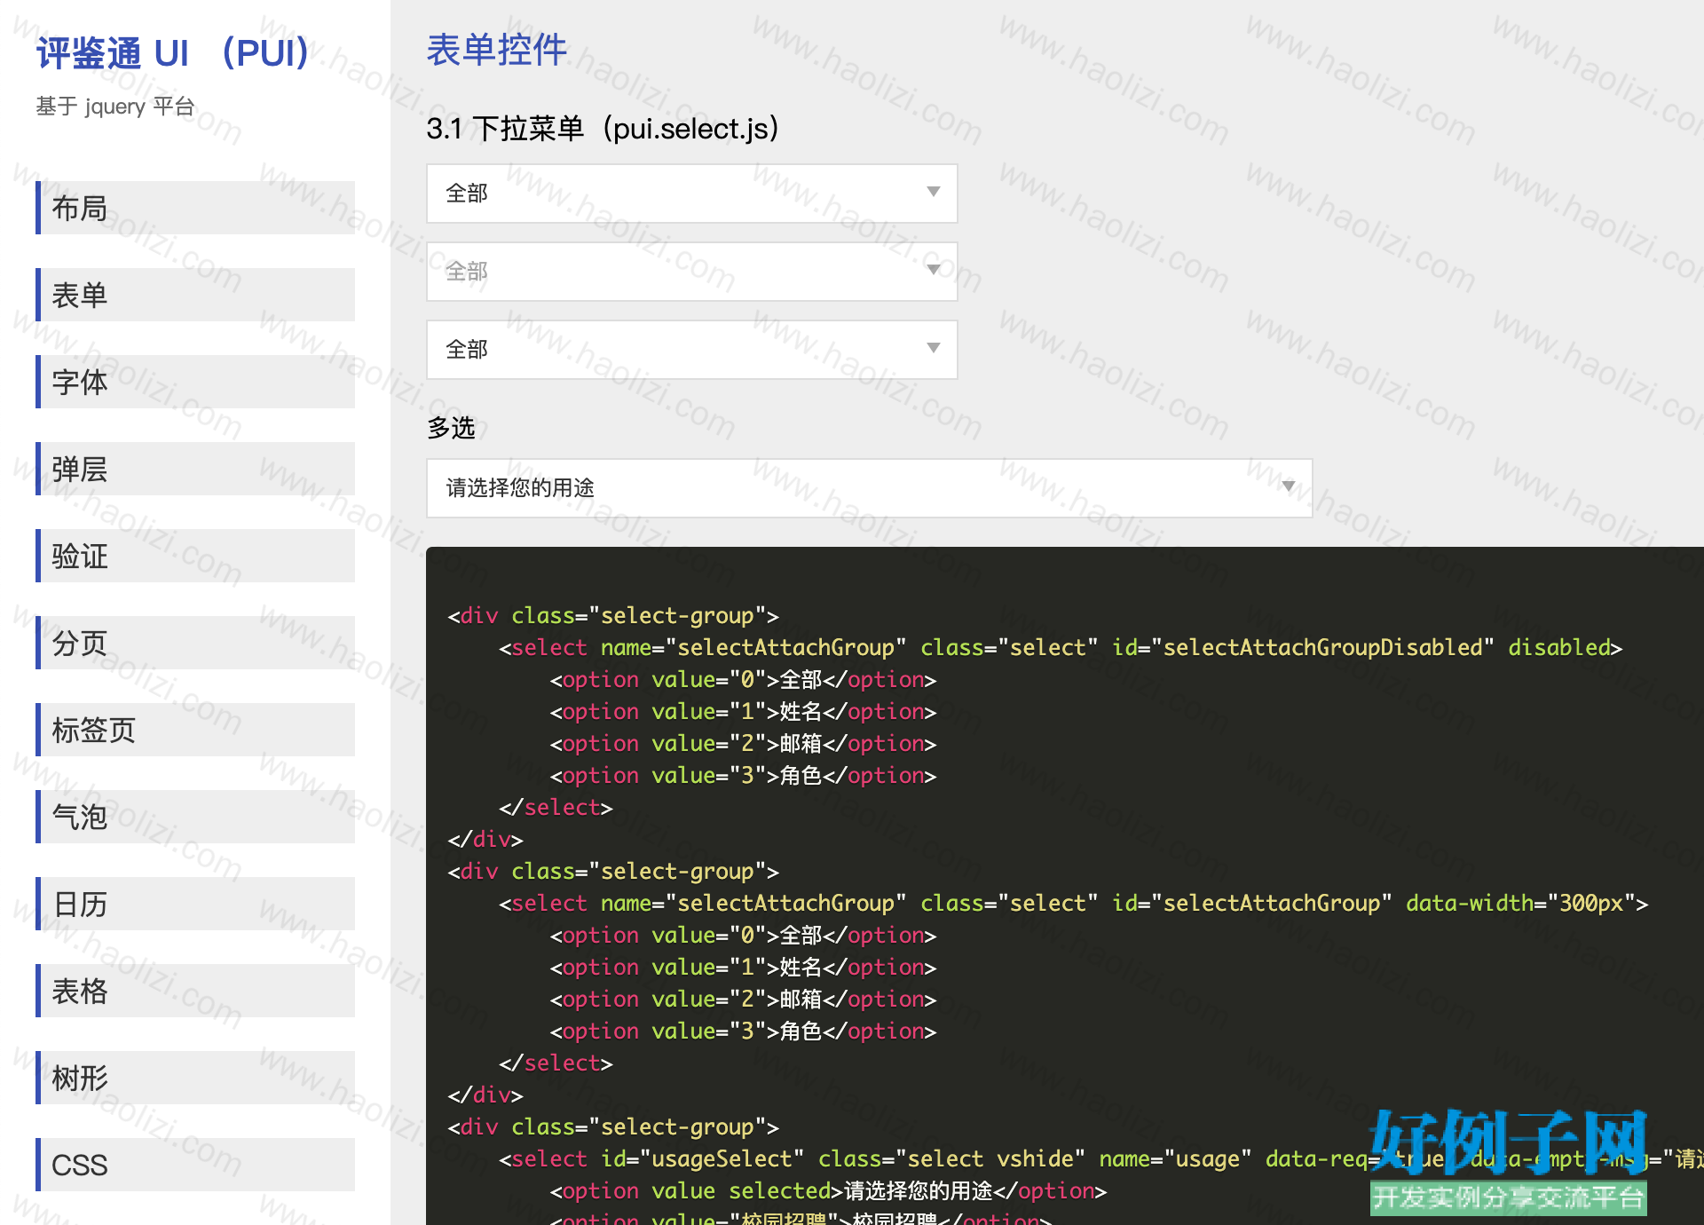Image resolution: width=1704 pixels, height=1225 pixels.
Task: Click the arrow of first 全部 dropdown
Action: pyautogui.click(x=933, y=192)
